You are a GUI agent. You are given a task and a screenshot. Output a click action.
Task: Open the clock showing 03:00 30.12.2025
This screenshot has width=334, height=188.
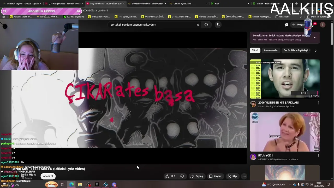click(x=319, y=185)
